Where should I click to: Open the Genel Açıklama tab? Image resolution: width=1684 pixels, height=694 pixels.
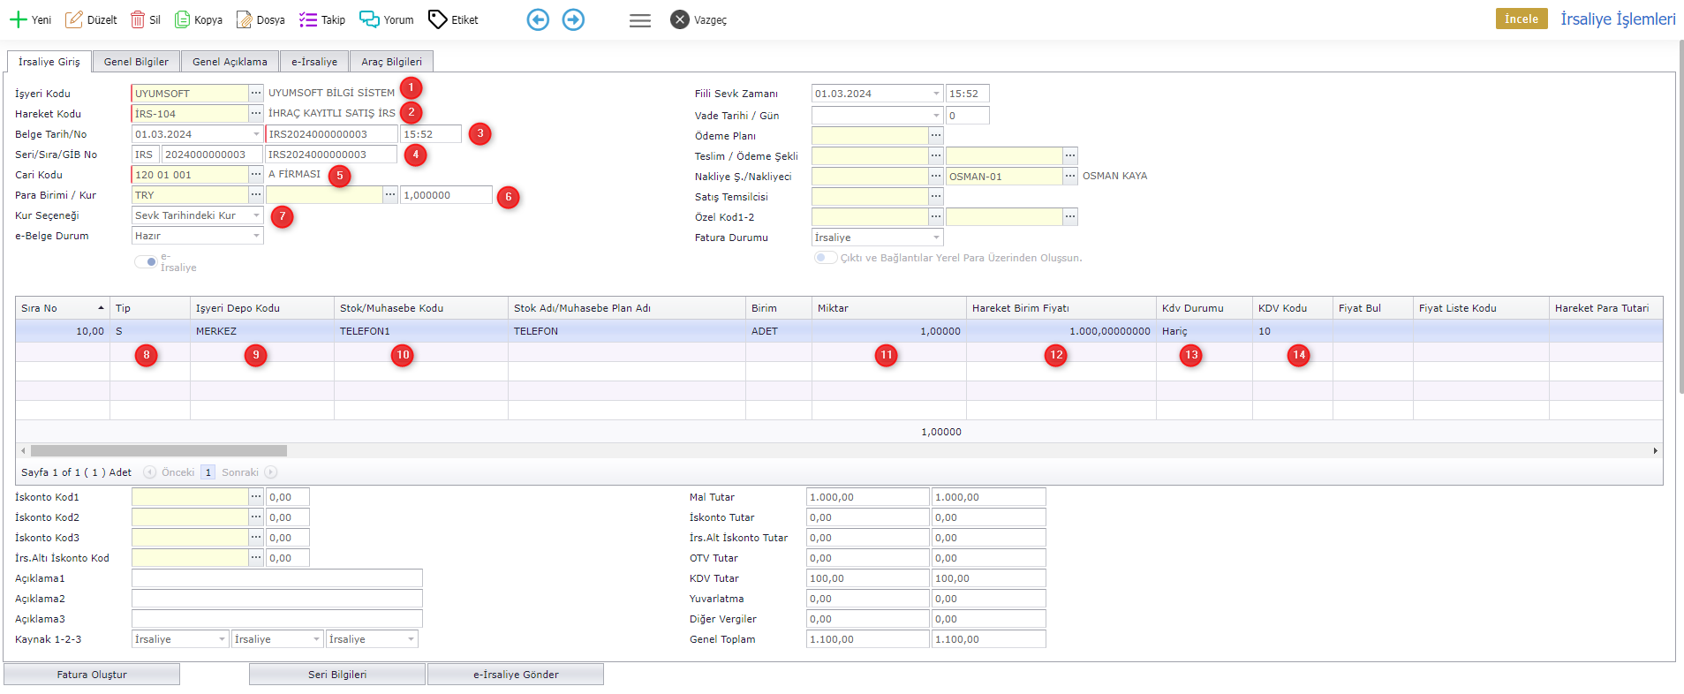[x=230, y=62]
